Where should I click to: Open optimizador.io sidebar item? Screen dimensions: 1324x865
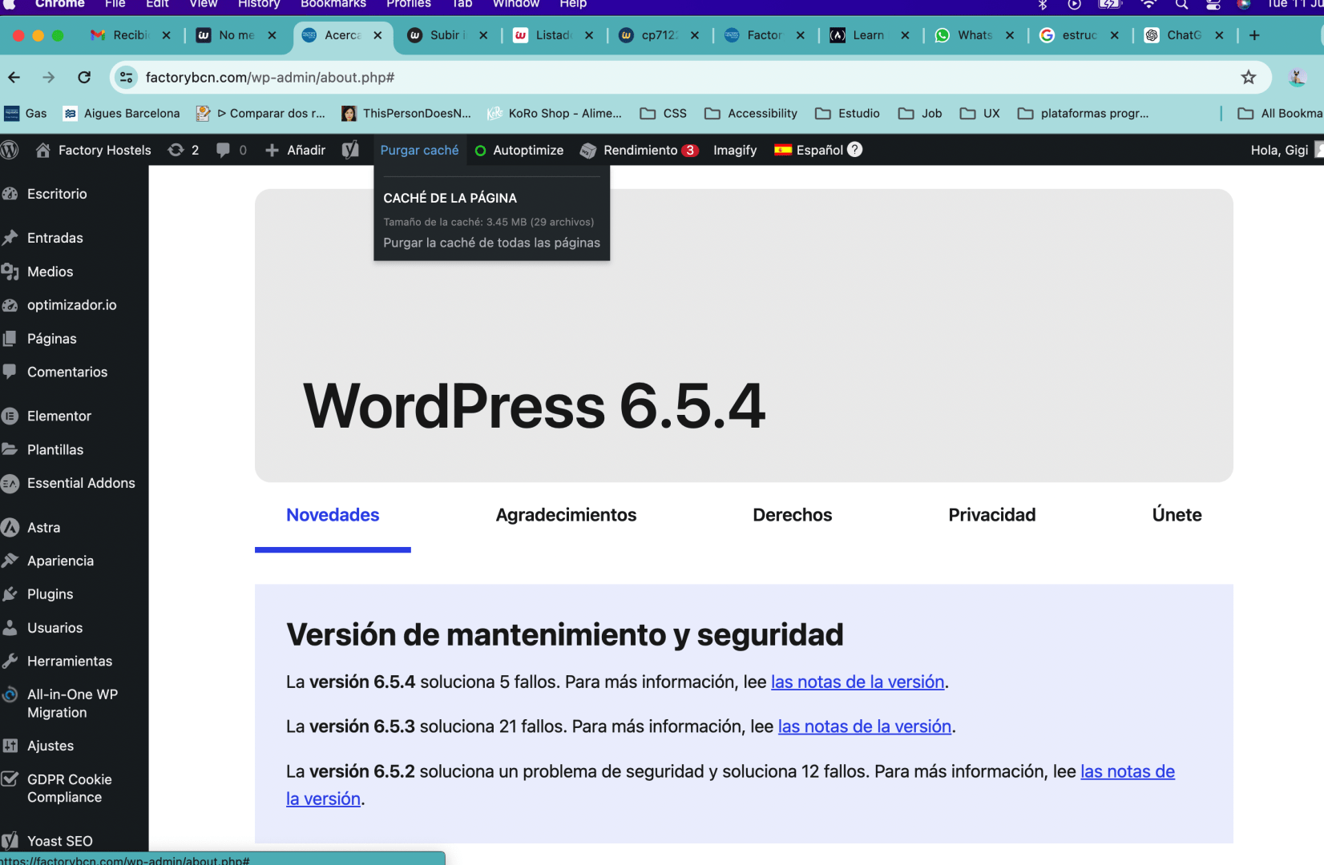coord(74,305)
